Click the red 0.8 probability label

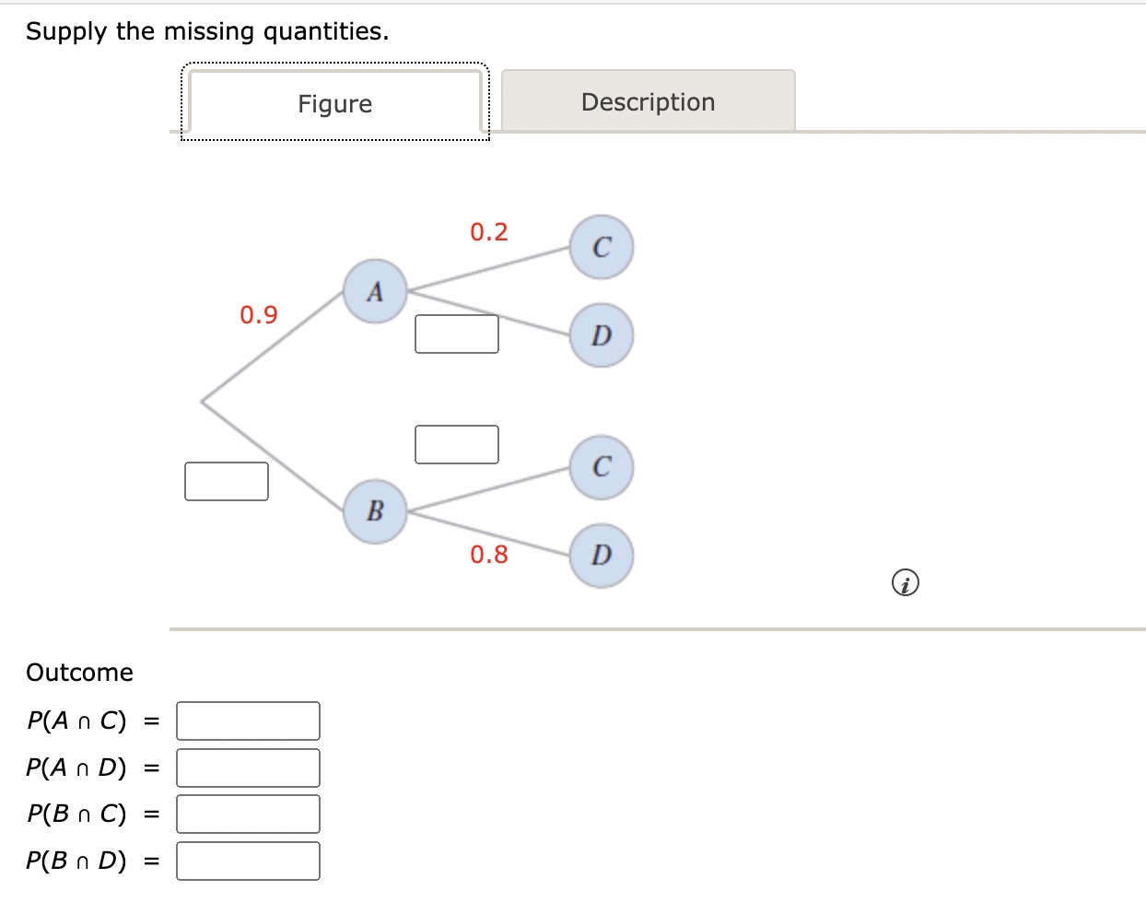coord(490,554)
